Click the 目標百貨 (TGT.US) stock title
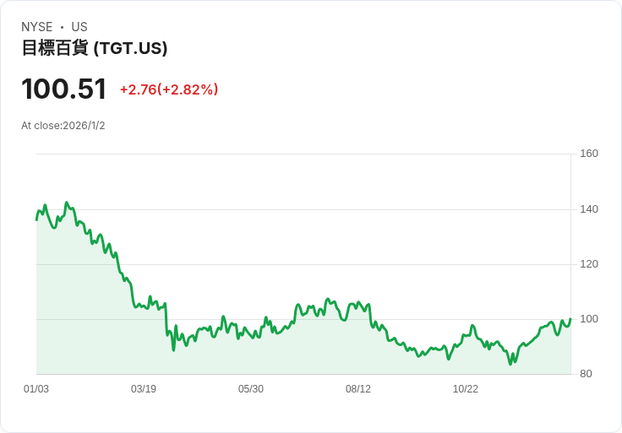The width and height of the screenshot is (622, 433). [x=95, y=48]
